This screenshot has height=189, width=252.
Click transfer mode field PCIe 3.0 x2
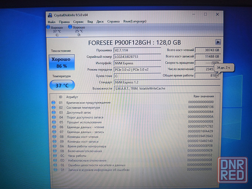(137, 70)
